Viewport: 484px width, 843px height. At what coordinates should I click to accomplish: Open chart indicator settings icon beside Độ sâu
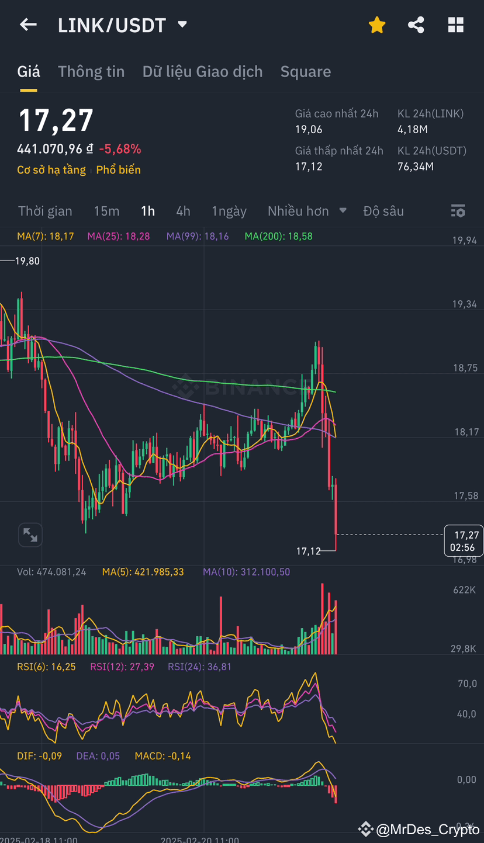[458, 211]
